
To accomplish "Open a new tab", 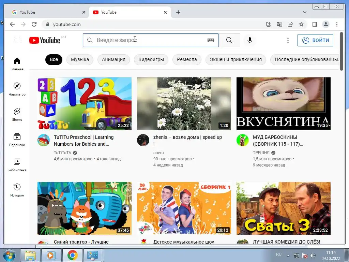I will [178, 12].
